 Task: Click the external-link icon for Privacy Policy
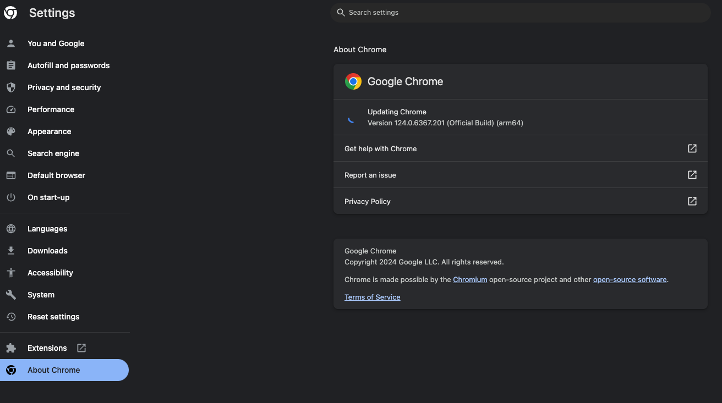click(x=692, y=201)
